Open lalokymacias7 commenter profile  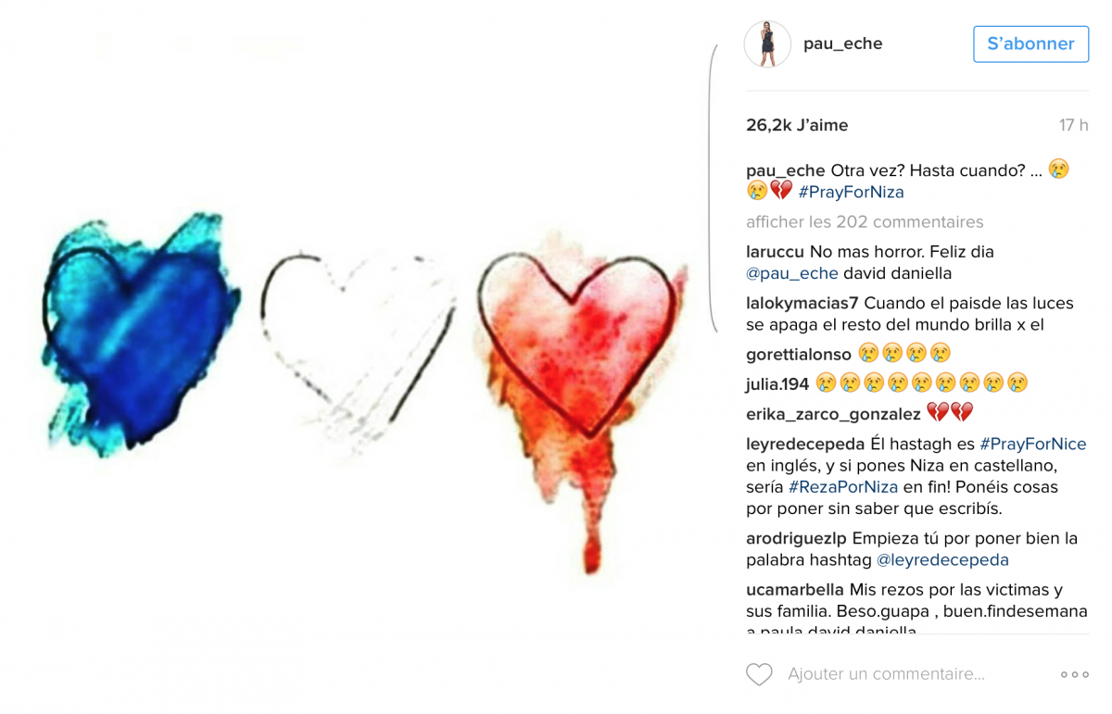click(x=802, y=303)
